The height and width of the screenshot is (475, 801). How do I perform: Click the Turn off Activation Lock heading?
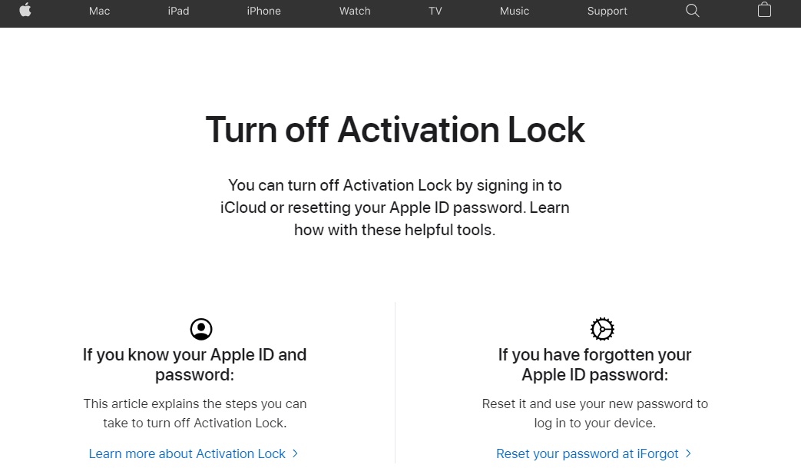[395, 129]
